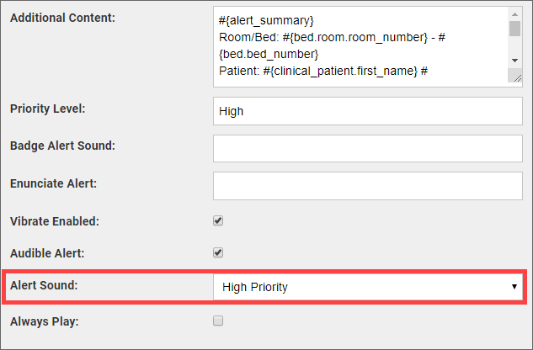Focus the Priority Level field containing High

pyautogui.click(x=368, y=111)
